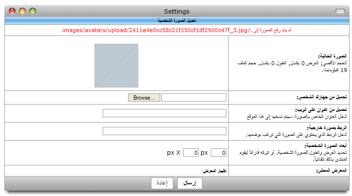Focus the web address upload field
Viewport: 352px width, 196px height.
(165, 113)
